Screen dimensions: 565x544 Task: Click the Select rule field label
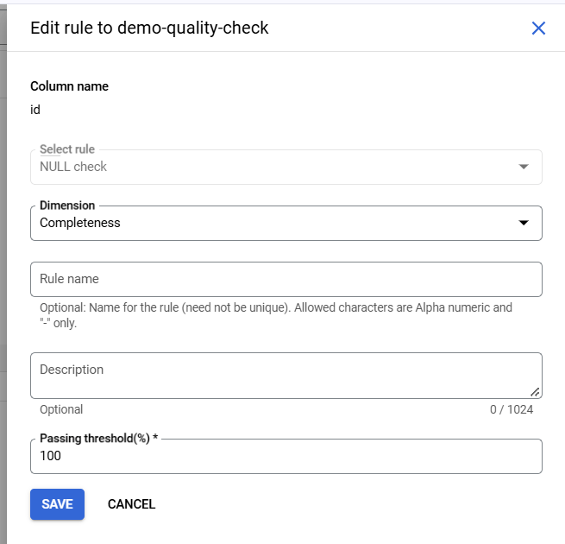pyautogui.click(x=67, y=149)
